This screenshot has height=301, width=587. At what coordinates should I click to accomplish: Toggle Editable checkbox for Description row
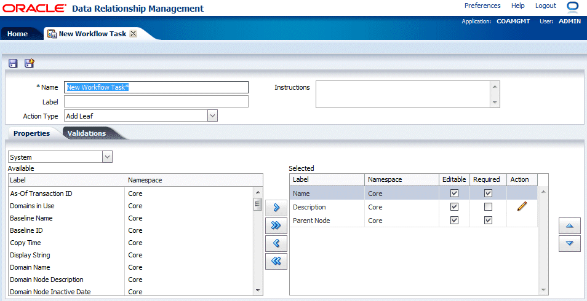coord(454,207)
